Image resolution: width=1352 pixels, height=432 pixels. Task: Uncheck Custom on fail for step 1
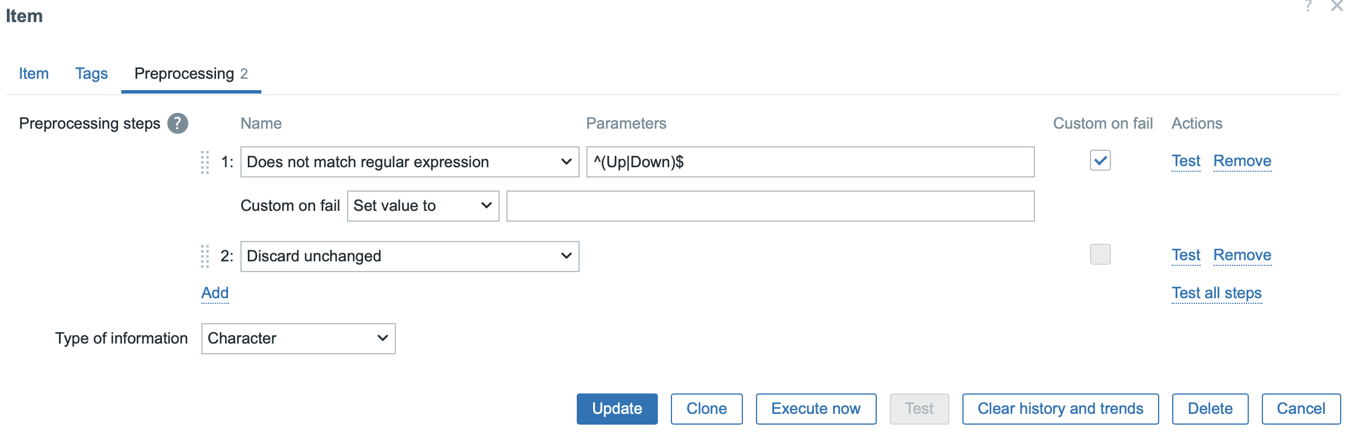click(1100, 160)
